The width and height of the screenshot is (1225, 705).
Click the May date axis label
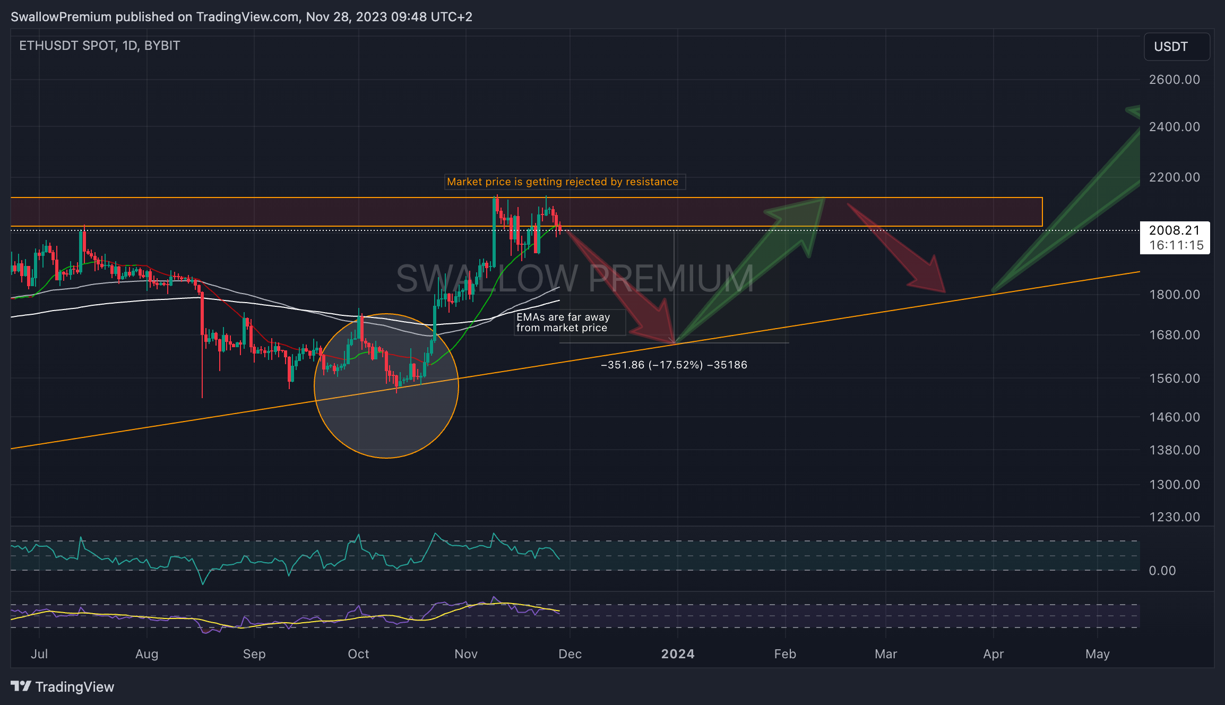click(x=1098, y=654)
